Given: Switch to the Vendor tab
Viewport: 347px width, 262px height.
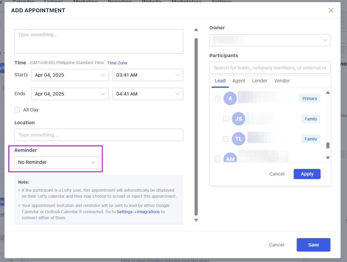Looking at the screenshot, I should coord(282,81).
